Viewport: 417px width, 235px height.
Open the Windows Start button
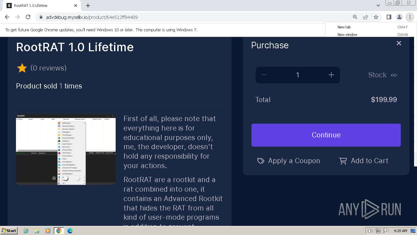coord(9,231)
